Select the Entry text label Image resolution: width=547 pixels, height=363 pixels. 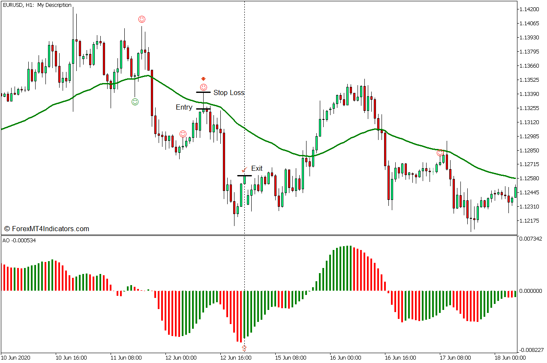pyautogui.click(x=184, y=107)
